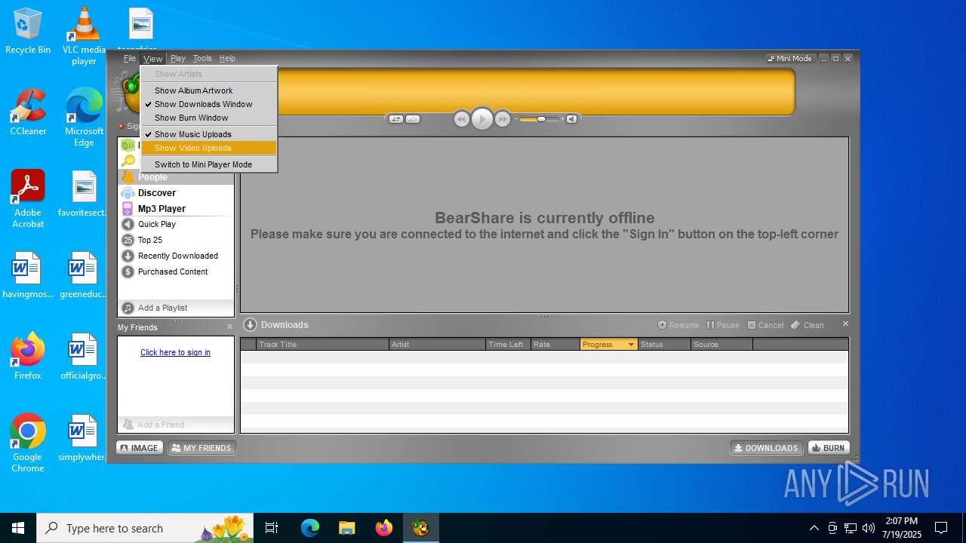The height and width of the screenshot is (543, 966).
Task: Choose Switch to Mini Player Mode
Action: (209, 164)
